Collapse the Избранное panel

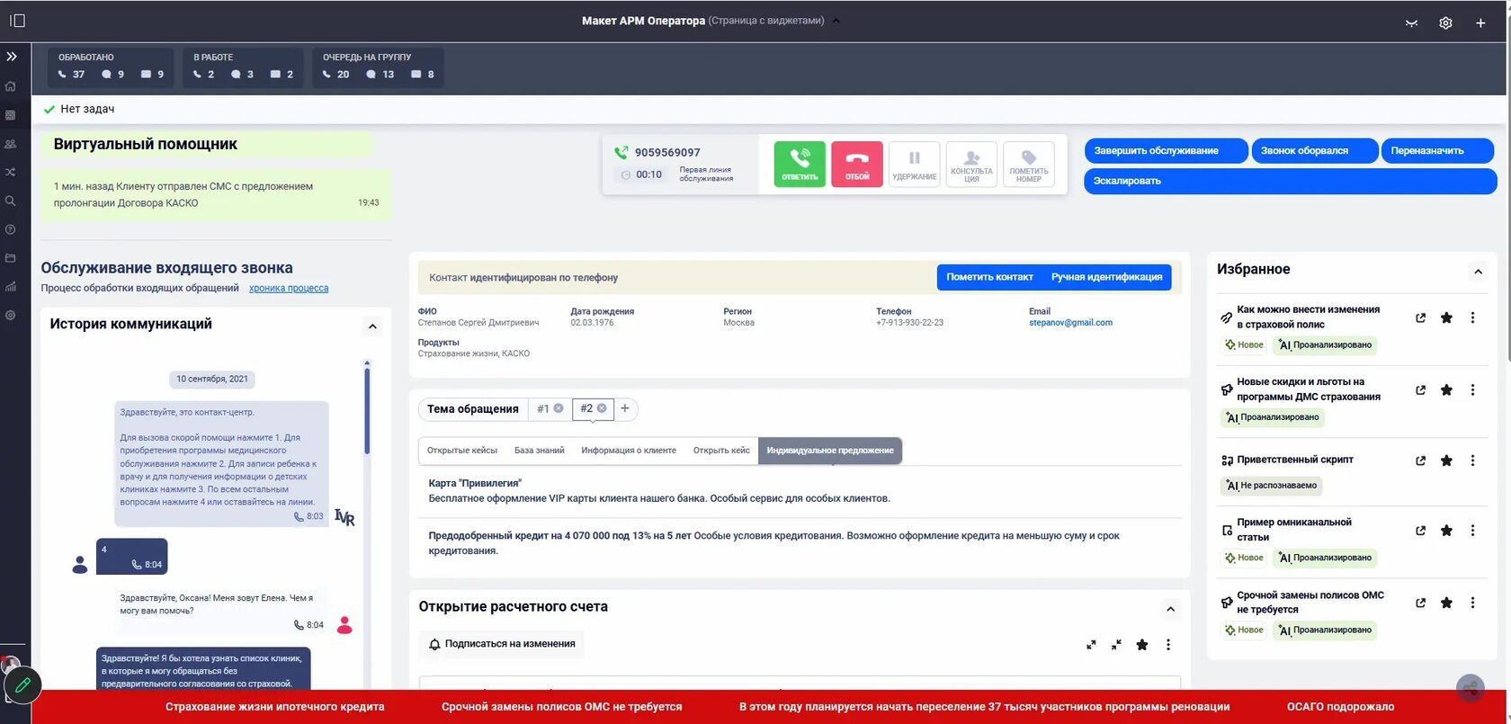coord(1477,271)
